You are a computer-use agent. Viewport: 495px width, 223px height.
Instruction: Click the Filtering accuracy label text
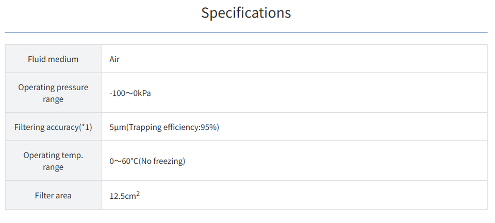pyautogui.click(x=46, y=127)
